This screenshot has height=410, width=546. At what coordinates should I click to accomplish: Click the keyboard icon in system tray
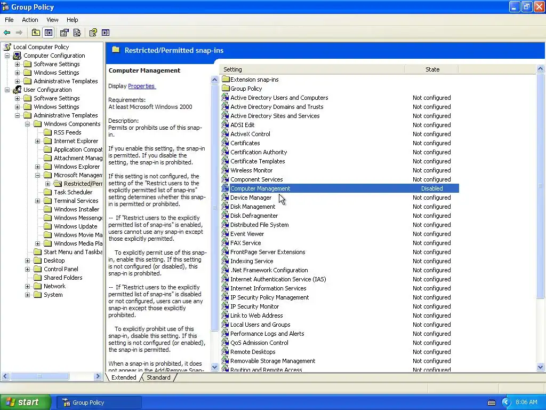pos(491,403)
